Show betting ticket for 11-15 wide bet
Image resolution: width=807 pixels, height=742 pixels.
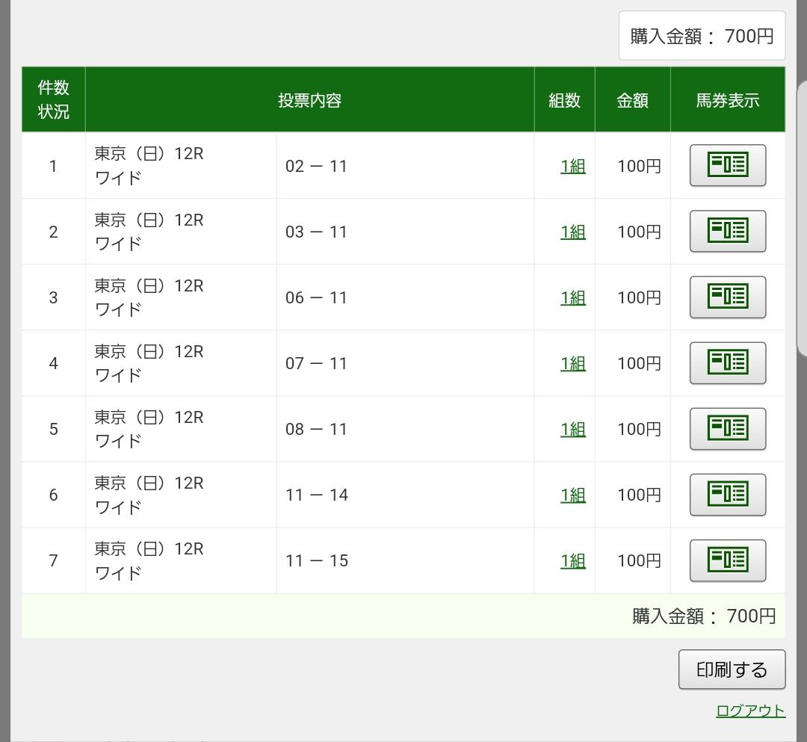coord(727,560)
